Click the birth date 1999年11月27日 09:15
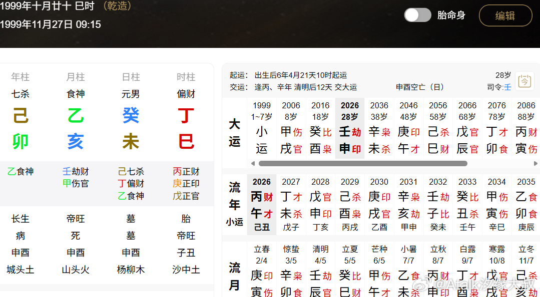This screenshot has width=540, height=297. (50, 24)
